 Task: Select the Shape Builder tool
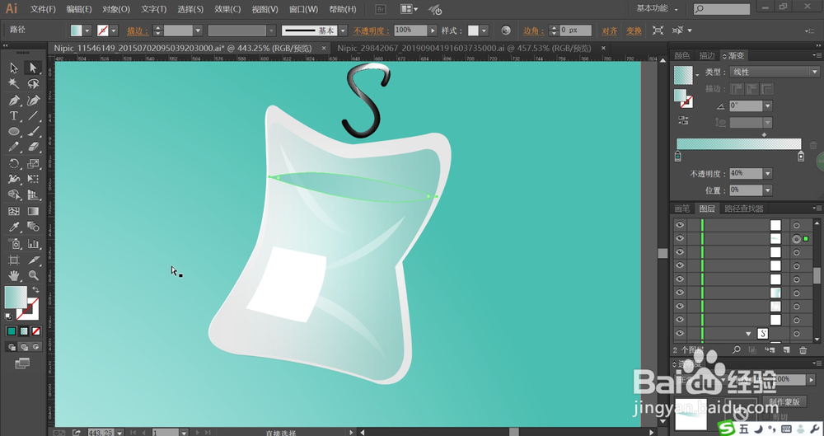pos(14,195)
